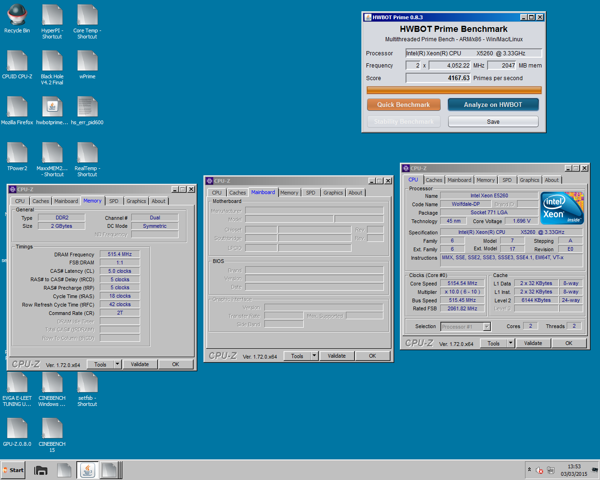
Task: Open Caches tab in Memory CPU-Z window
Action: (x=41, y=201)
